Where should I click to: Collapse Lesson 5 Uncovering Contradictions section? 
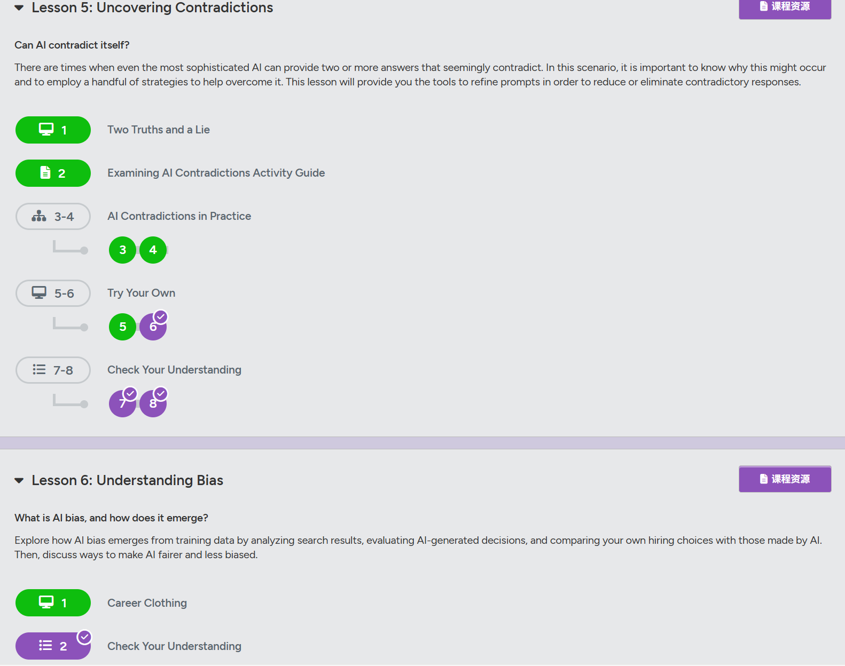pyautogui.click(x=19, y=8)
